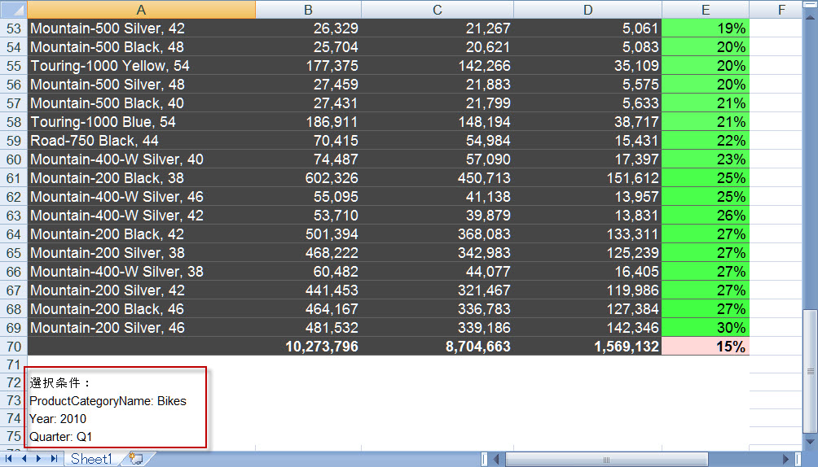The height and width of the screenshot is (467, 818).
Task: Select cell 'Mountain-500 Silver, 42'
Action: pyautogui.click(x=142, y=28)
